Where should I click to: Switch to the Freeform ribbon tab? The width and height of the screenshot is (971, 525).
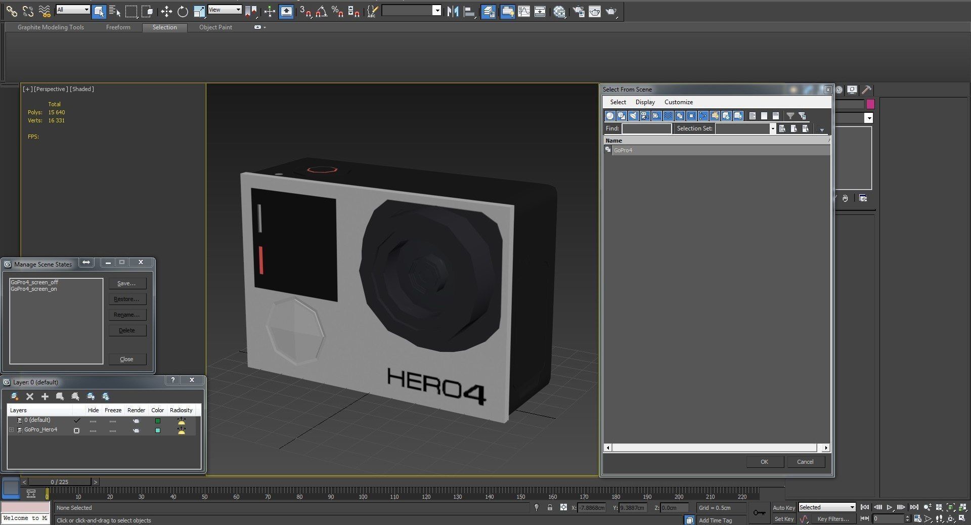point(118,27)
